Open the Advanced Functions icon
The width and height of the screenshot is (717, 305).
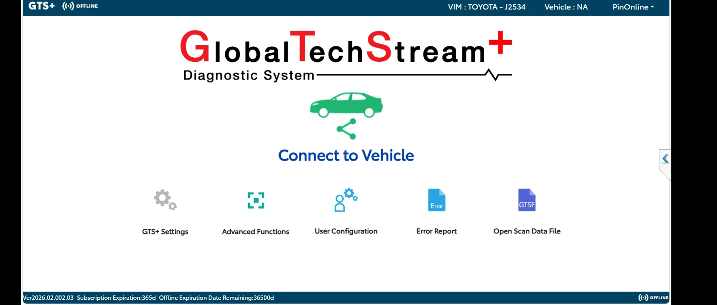[256, 200]
